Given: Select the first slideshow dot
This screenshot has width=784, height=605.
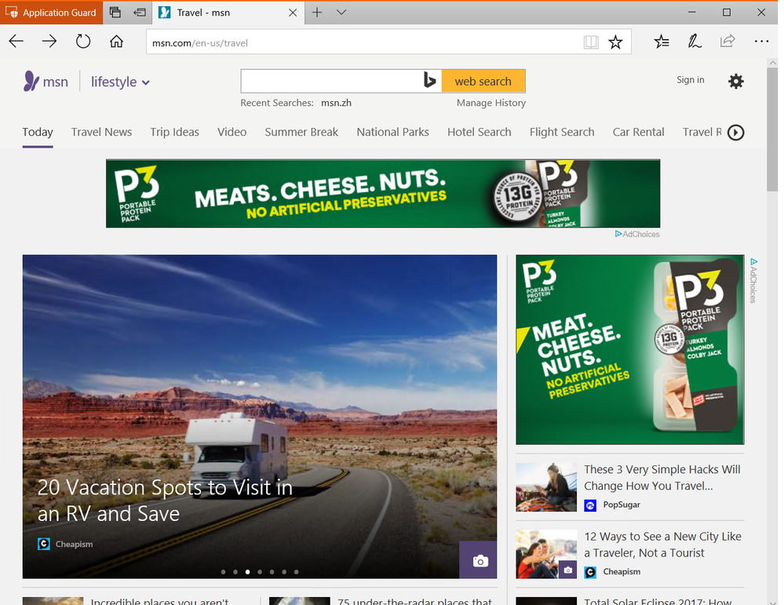Looking at the screenshot, I should coord(223,572).
